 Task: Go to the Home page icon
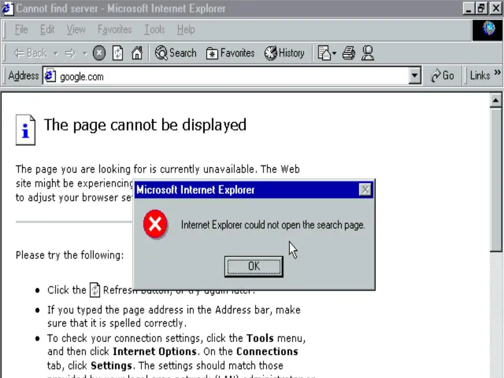coord(137,53)
